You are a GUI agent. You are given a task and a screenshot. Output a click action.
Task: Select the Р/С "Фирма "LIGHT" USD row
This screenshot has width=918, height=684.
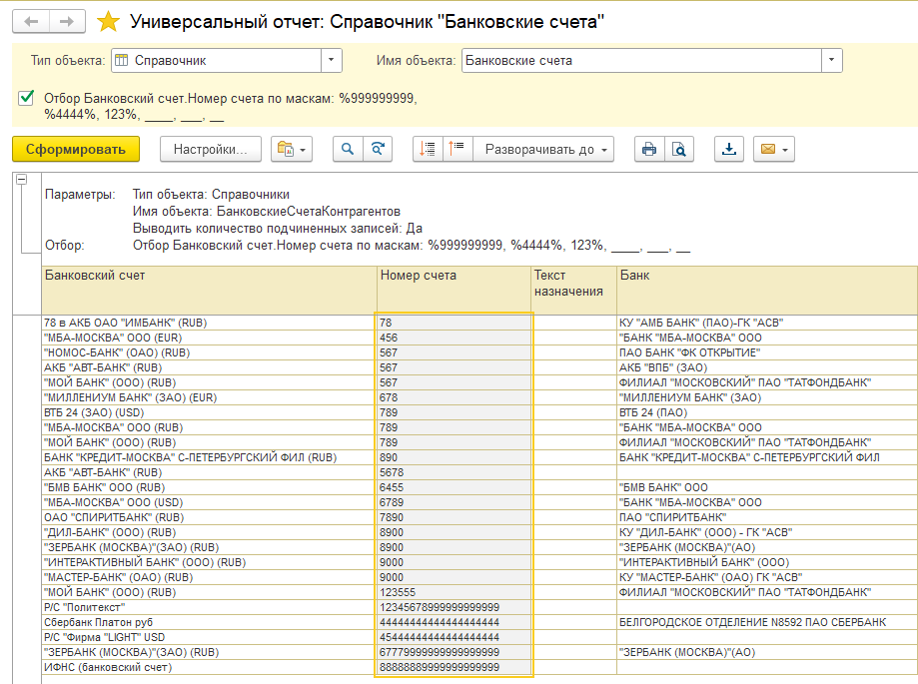(209, 637)
